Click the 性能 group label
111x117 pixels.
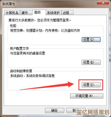[x=13, y=26]
